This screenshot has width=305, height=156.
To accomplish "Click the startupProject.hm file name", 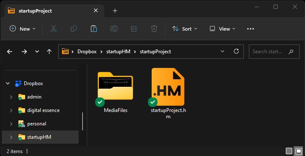I will click(168, 114).
